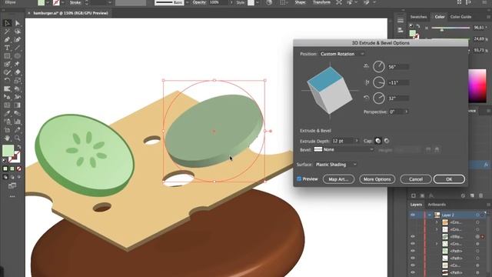The height and width of the screenshot is (277, 492).
Task: Click the More Options button
Action: (x=377, y=179)
